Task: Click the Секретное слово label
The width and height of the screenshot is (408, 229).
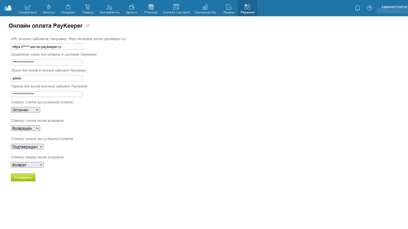Action: pos(54,54)
